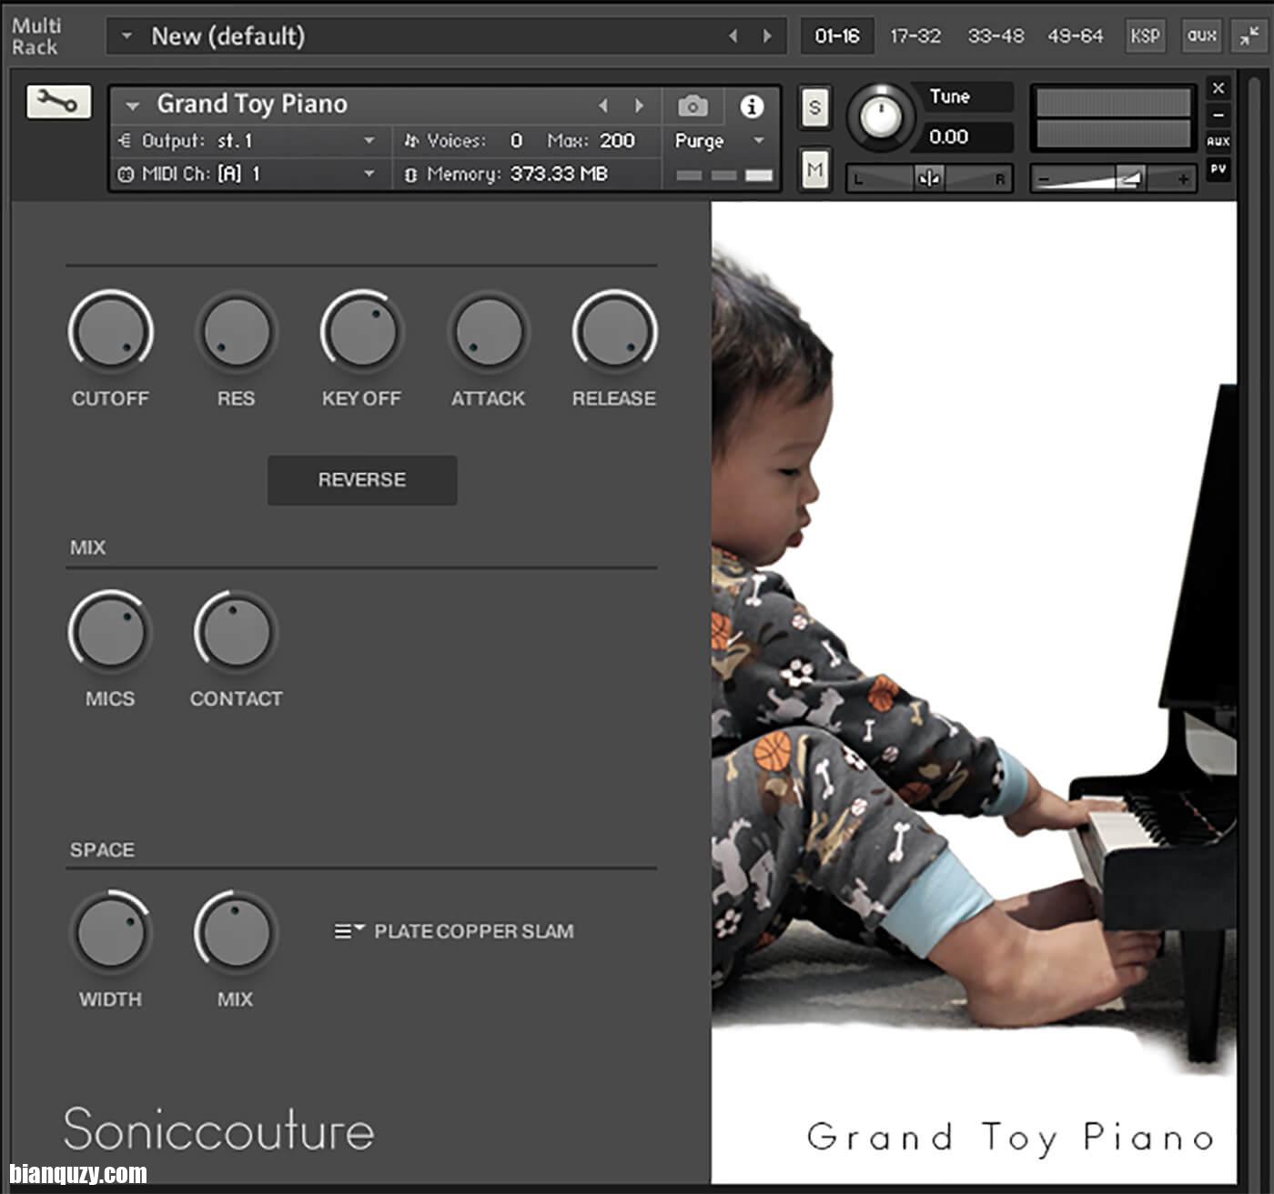Click the Voices note icon
Image resolution: width=1274 pixels, height=1194 pixels.
[x=411, y=141]
